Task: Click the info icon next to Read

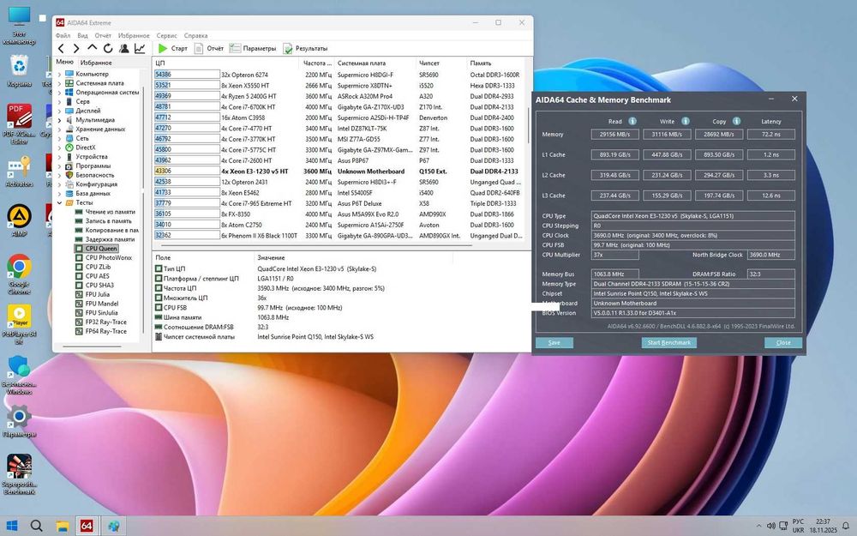Action: (x=632, y=121)
